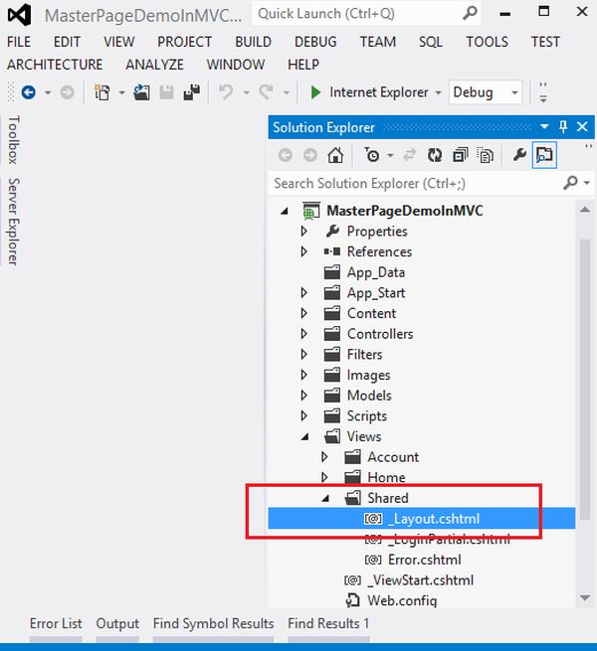Click the Refresh icon in Solution Explorer
Image resolution: width=597 pixels, height=651 pixels.
pyautogui.click(x=435, y=155)
